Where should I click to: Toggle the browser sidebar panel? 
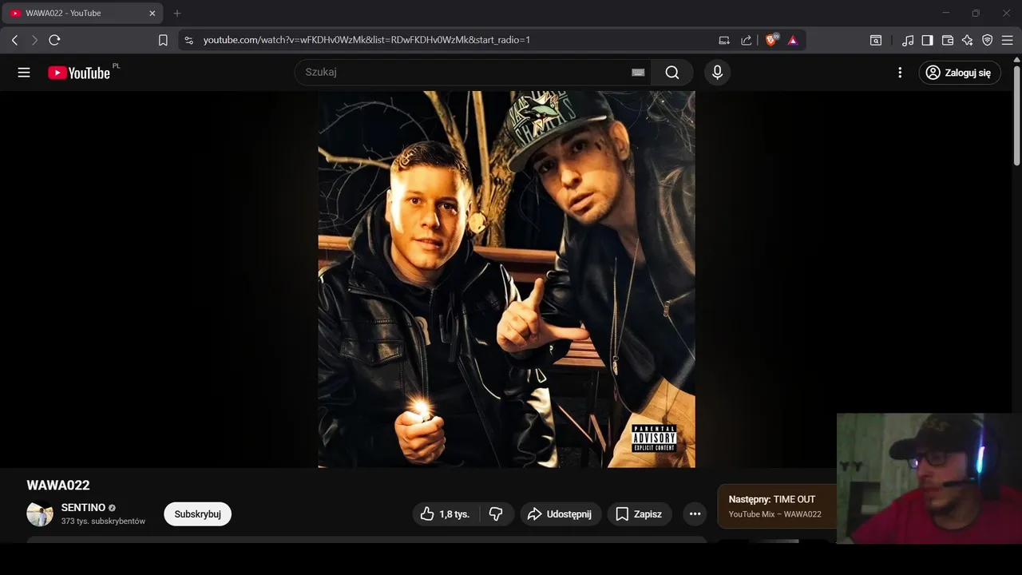click(927, 40)
